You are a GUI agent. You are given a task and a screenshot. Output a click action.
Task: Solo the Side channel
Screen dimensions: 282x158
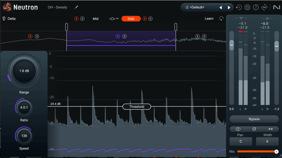[x=151, y=18]
